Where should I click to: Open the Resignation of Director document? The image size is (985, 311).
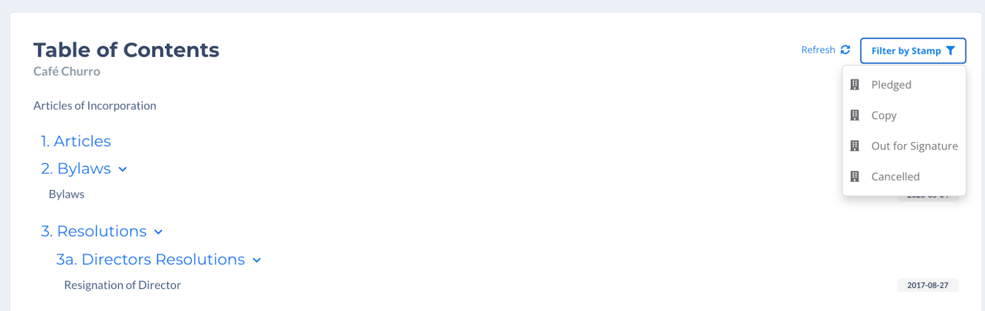pyautogui.click(x=123, y=285)
